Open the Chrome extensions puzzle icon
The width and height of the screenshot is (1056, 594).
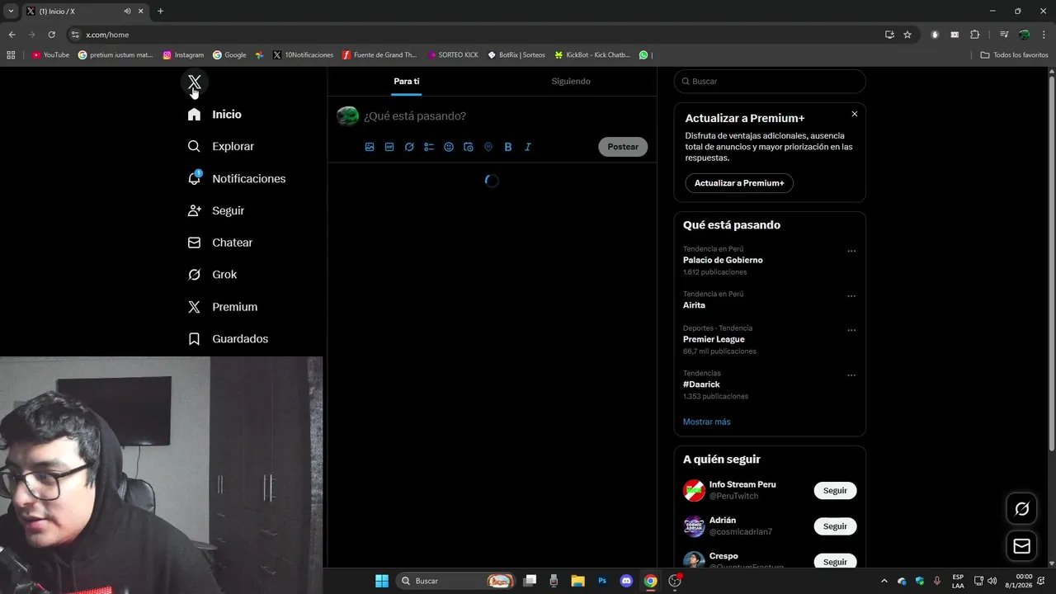[975, 35]
